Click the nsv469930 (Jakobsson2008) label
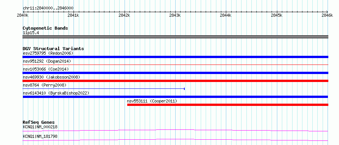 (51, 77)
